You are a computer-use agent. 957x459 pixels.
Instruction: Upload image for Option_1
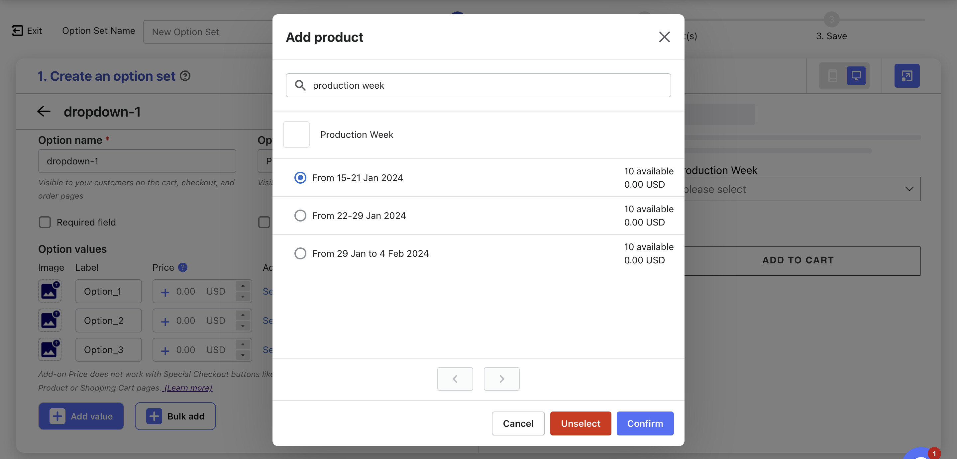(x=50, y=291)
